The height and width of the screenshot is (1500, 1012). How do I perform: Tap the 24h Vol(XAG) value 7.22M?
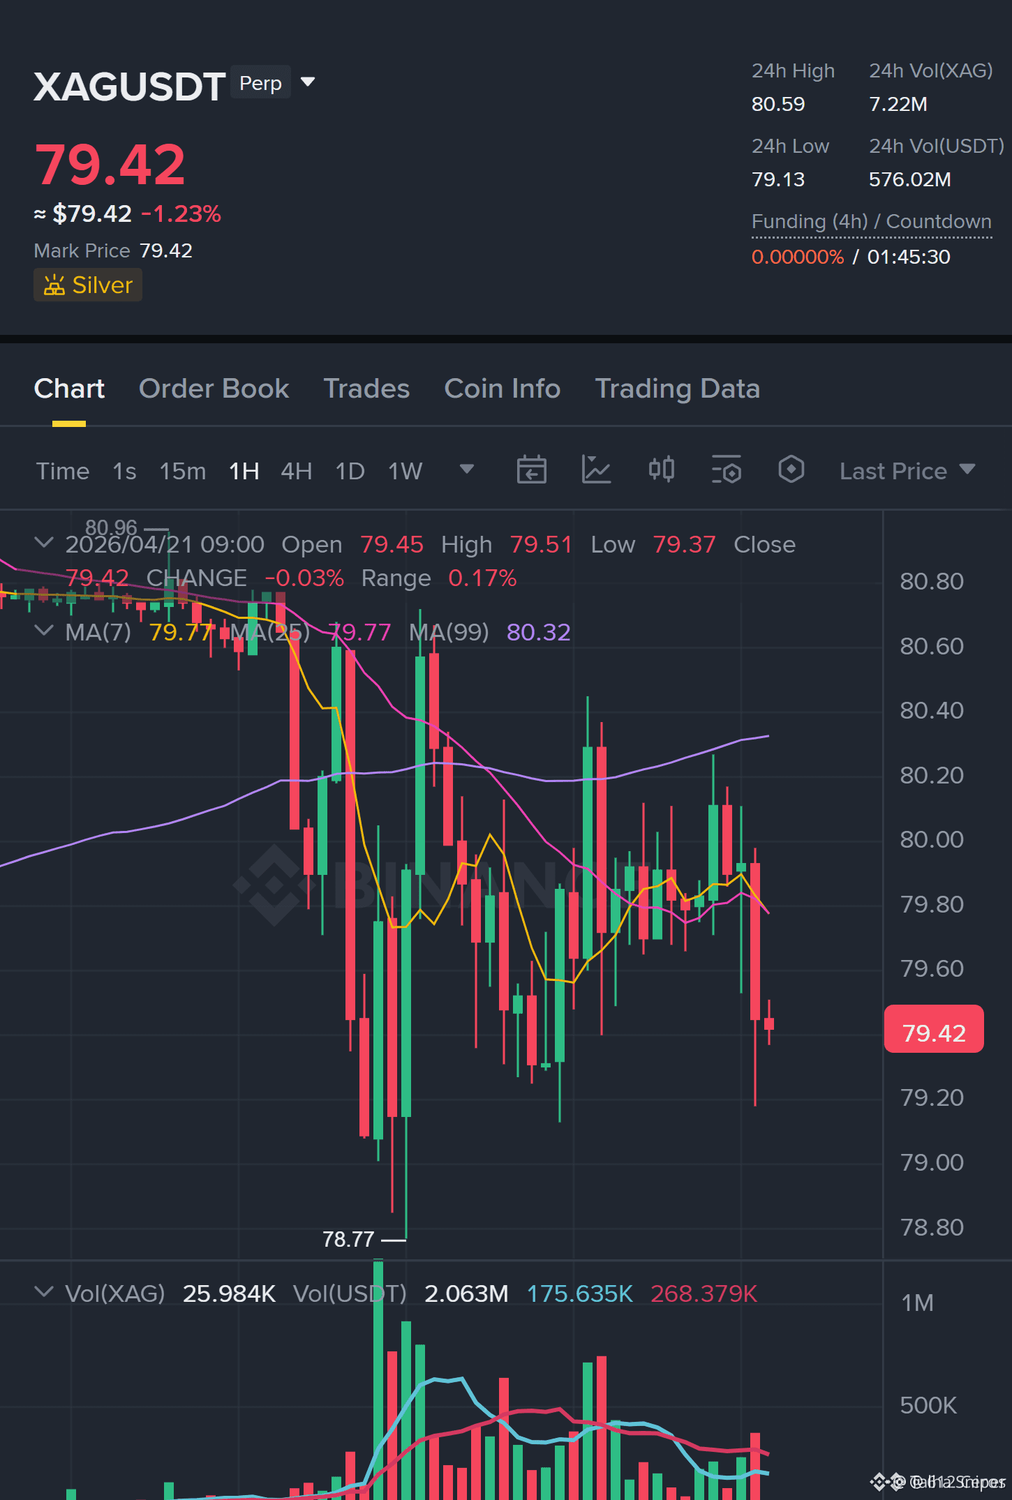click(898, 105)
